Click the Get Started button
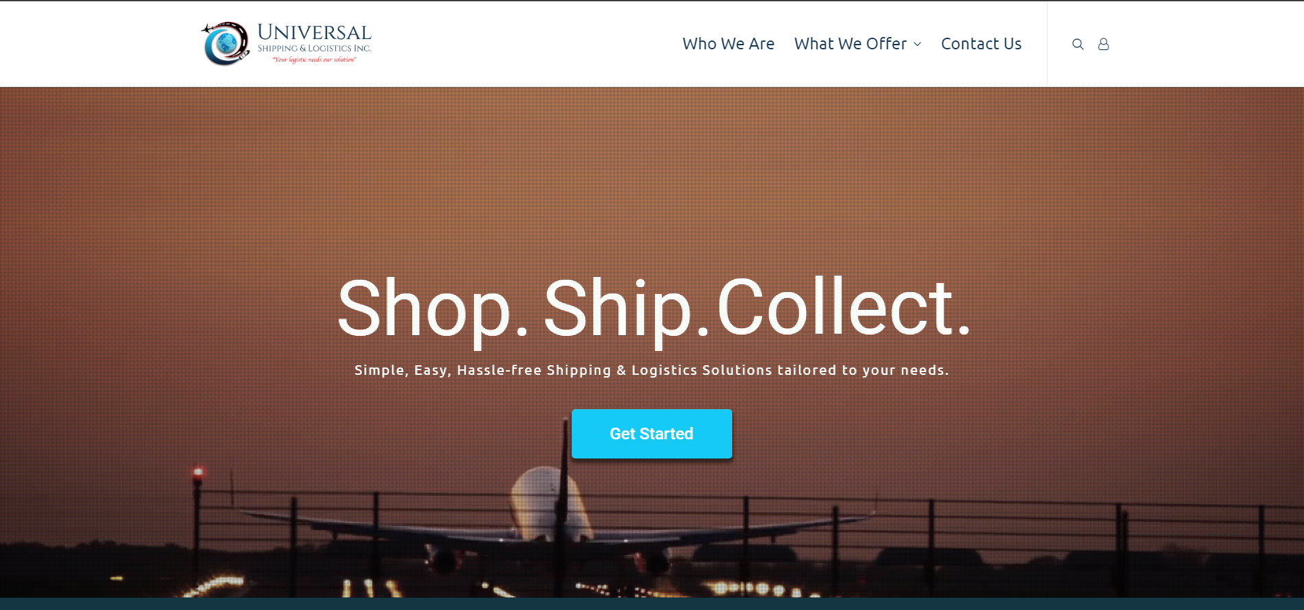Image resolution: width=1304 pixels, height=610 pixels. point(651,434)
